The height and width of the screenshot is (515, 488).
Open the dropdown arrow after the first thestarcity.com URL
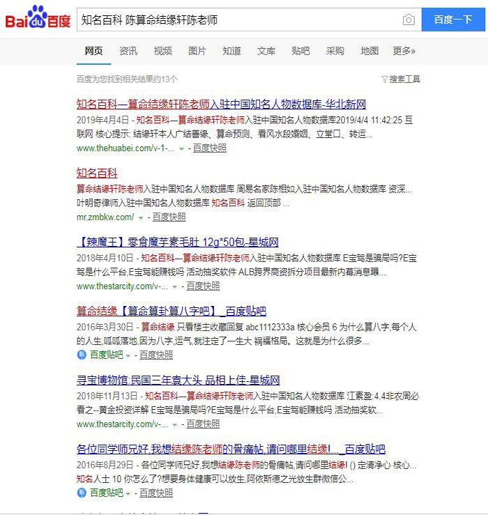tap(175, 286)
